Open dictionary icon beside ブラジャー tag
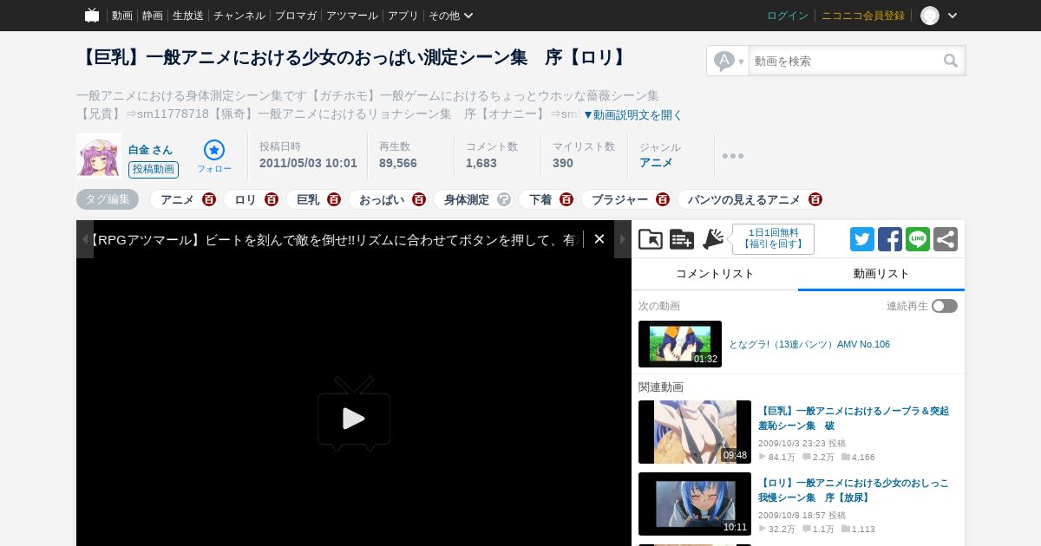 click(x=663, y=199)
